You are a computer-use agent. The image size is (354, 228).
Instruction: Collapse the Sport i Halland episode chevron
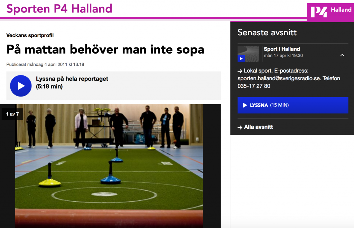342,55
